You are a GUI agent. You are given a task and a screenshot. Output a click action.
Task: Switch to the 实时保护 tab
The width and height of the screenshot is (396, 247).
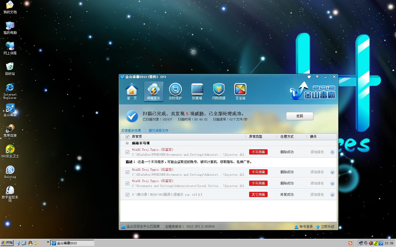click(175, 91)
